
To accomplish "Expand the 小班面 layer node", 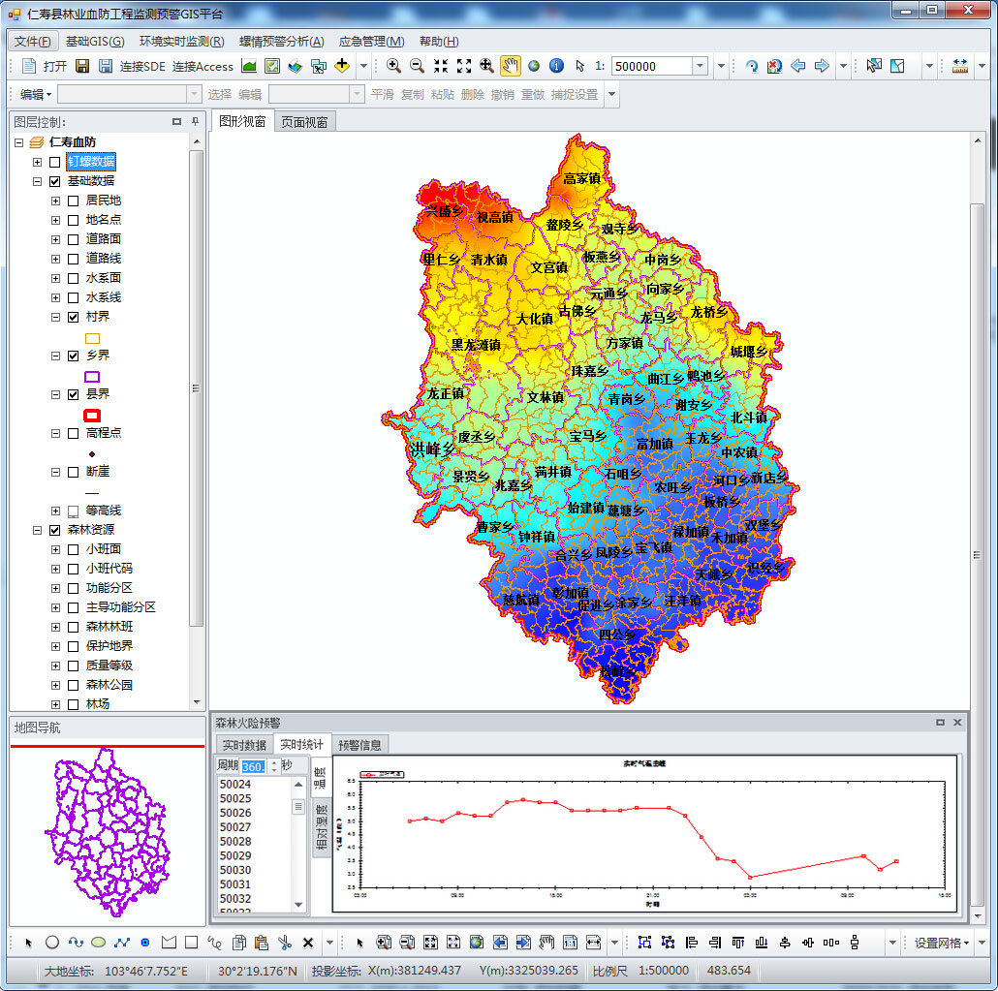I will pyautogui.click(x=56, y=549).
